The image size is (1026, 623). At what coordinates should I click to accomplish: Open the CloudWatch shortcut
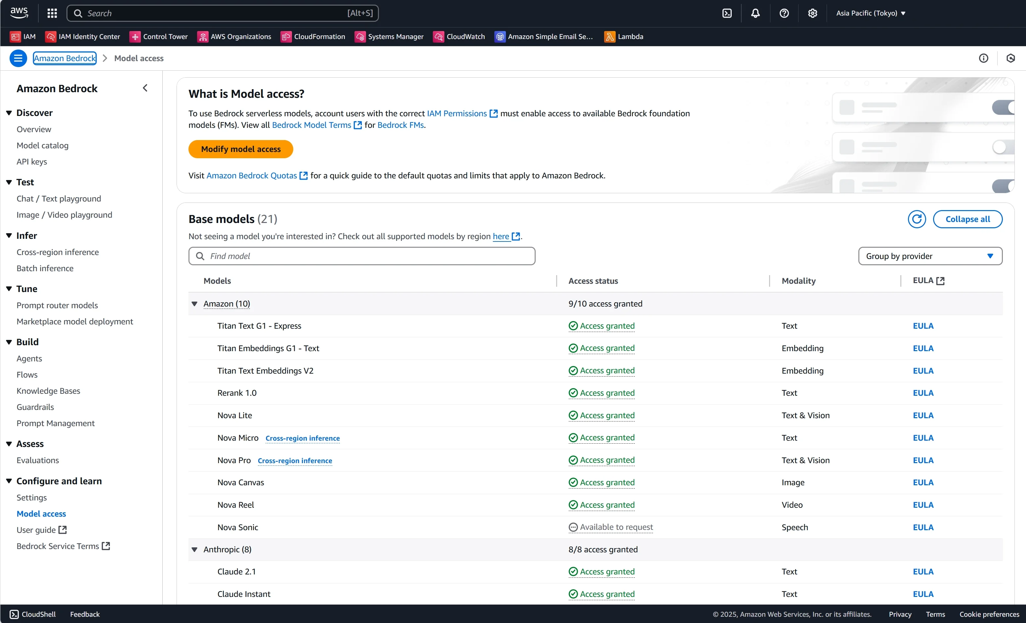(459, 37)
